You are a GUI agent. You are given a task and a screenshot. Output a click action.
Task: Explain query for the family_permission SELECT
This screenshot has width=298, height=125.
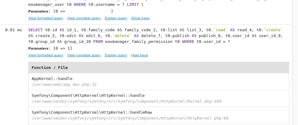coord(116,55)
